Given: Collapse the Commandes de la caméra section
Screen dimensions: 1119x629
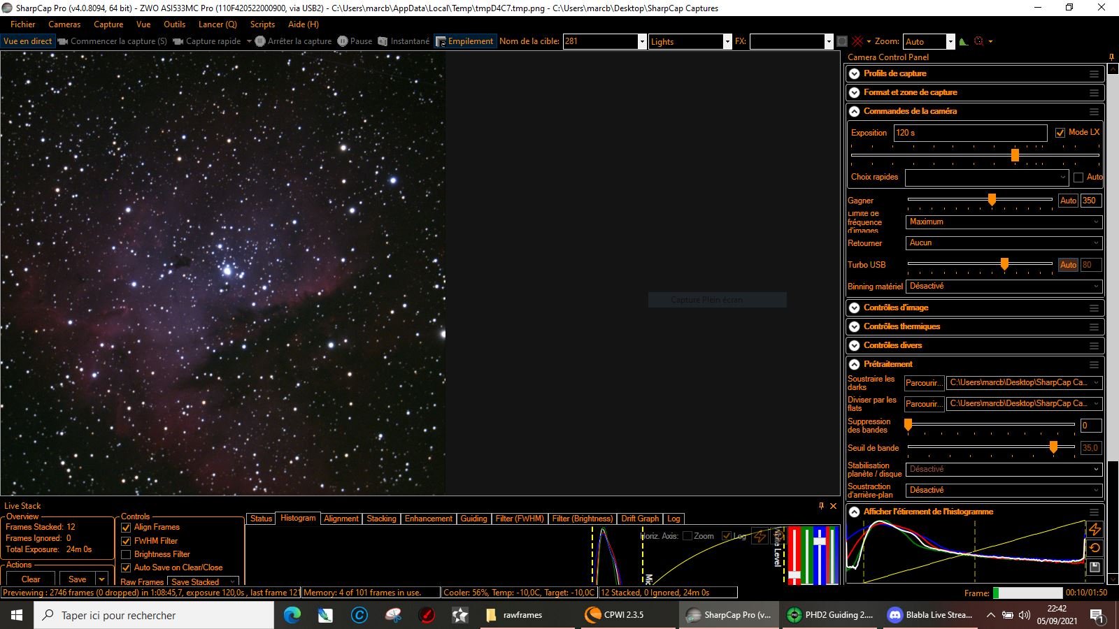Looking at the screenshot, I should [x=854, y=111].
